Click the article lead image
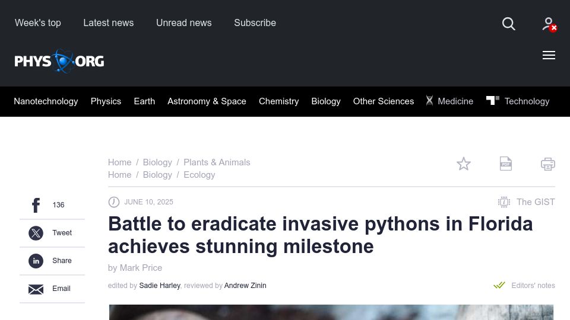This screenshot has width=570, height=320. coord(331,312)
